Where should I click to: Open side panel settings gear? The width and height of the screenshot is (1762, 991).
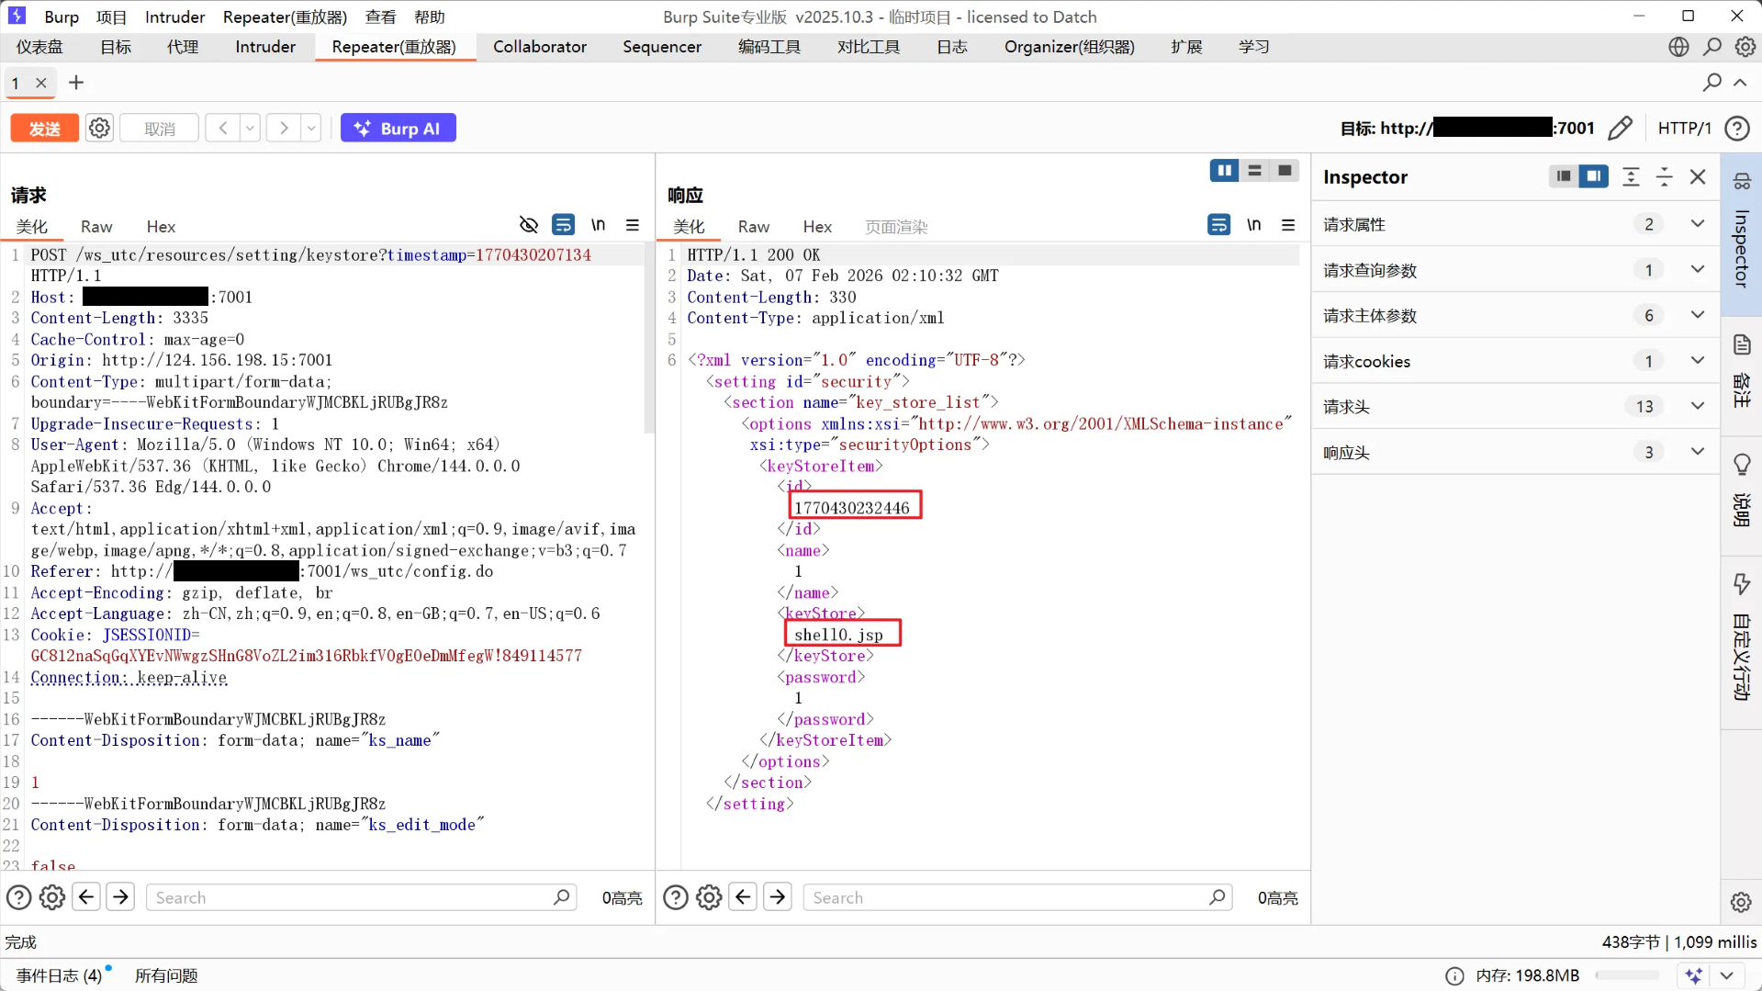click(x=1741, y=902)
